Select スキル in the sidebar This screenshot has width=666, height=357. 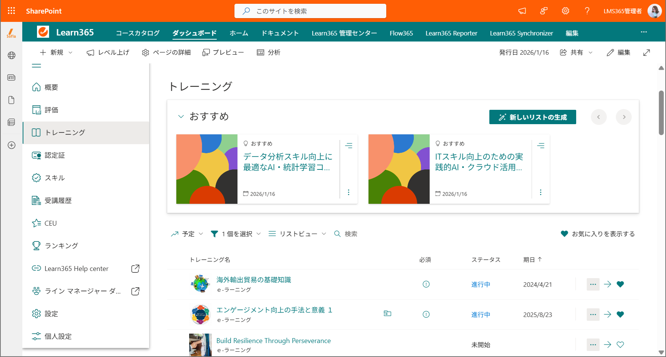pos(86,178)
